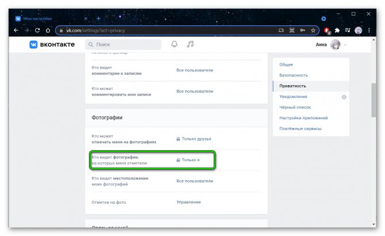
Task: Click the VK logo icon
Action: 33,44
